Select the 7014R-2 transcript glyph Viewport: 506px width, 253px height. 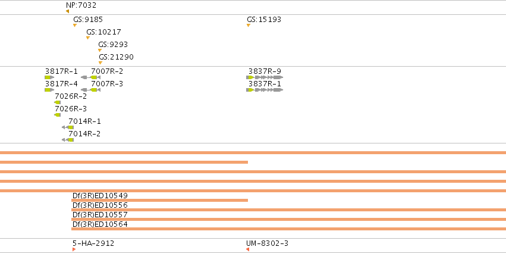[68, 140]
